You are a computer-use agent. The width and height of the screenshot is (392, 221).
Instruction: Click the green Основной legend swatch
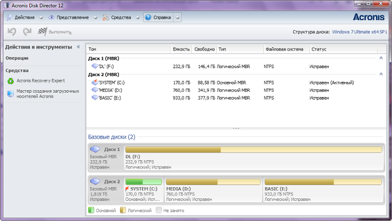pyautogui.click(x=91, y=210)
